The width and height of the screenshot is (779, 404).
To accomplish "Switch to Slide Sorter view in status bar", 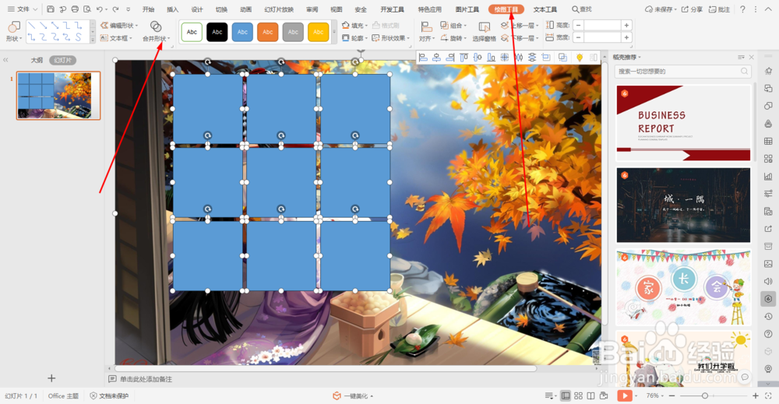I will pyautogui.click(x=578, y=395).
